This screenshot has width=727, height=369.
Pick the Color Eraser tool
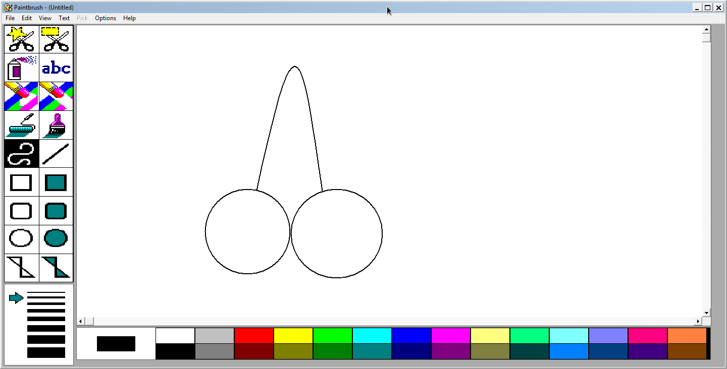[22, 96]
